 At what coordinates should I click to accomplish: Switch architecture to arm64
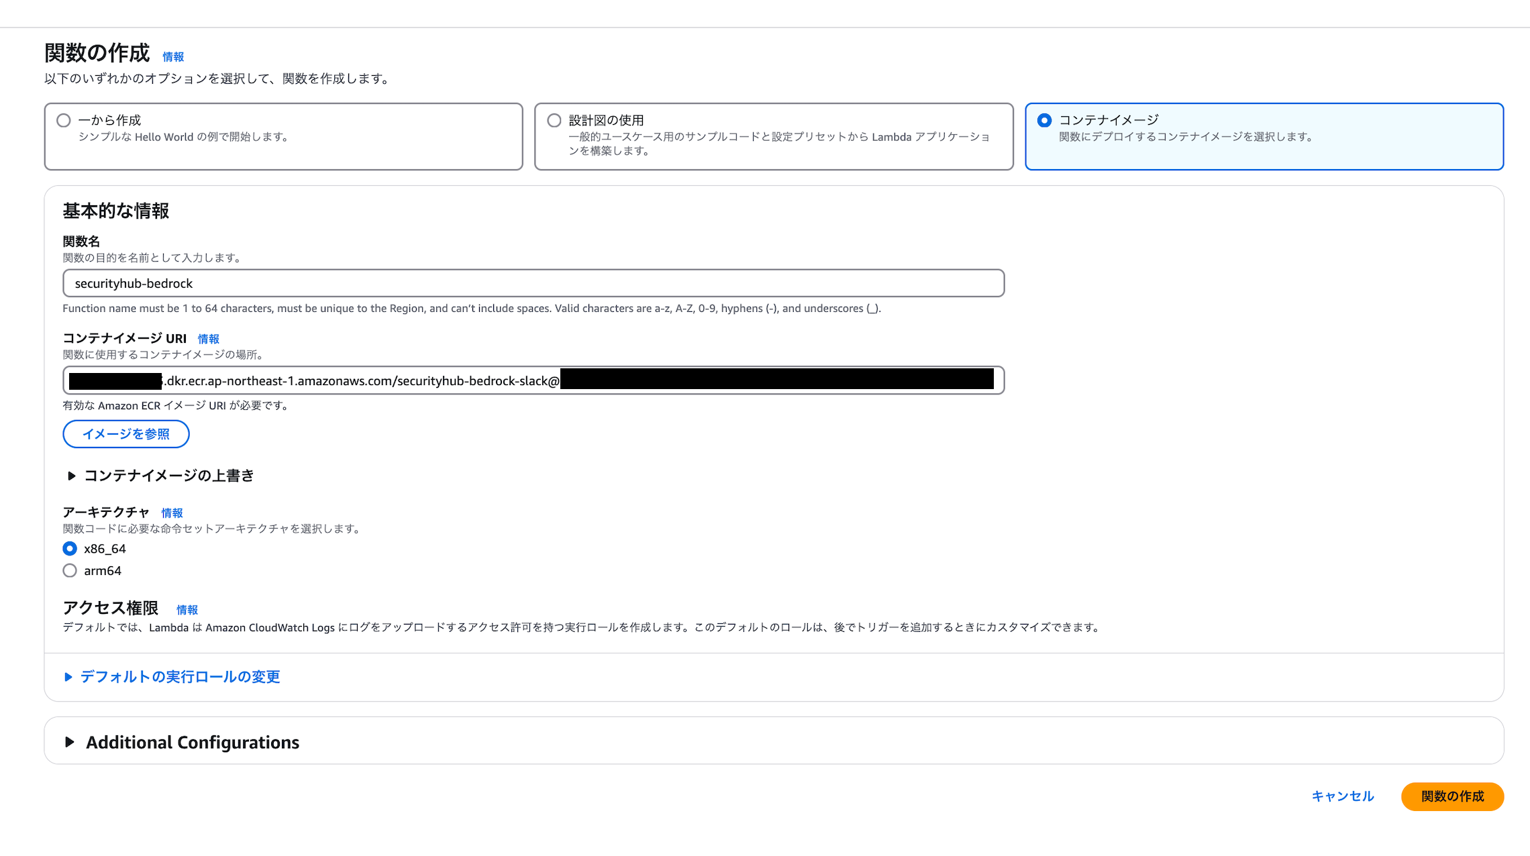click(x=70, y=570)
